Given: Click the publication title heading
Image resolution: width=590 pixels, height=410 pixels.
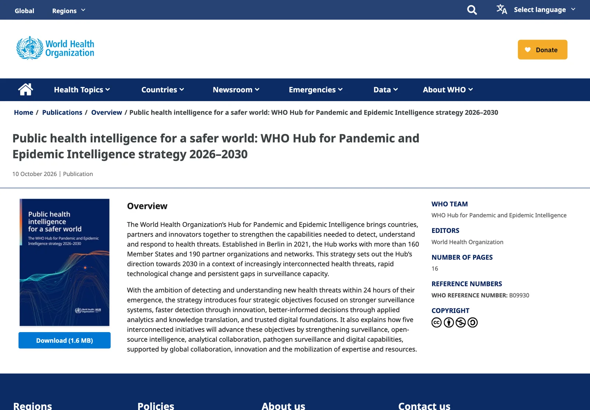Looking at the screenshot, I should [216, 146].
